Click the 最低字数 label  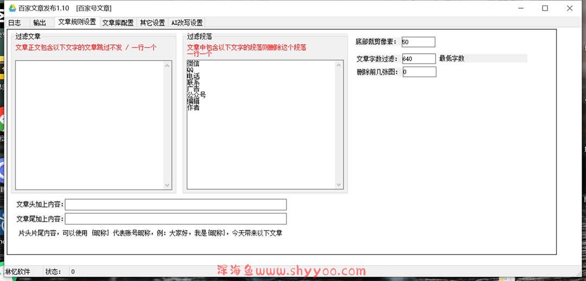tap(452, 58)
